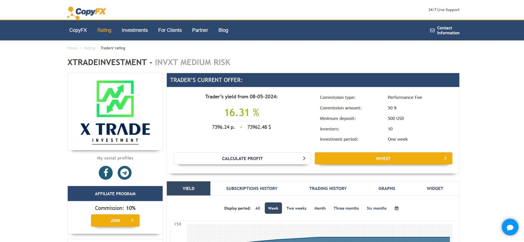The width and height of the screenshot is (524, 242).
Task: Open Partner menu item
Action: (x=200, y=30)
